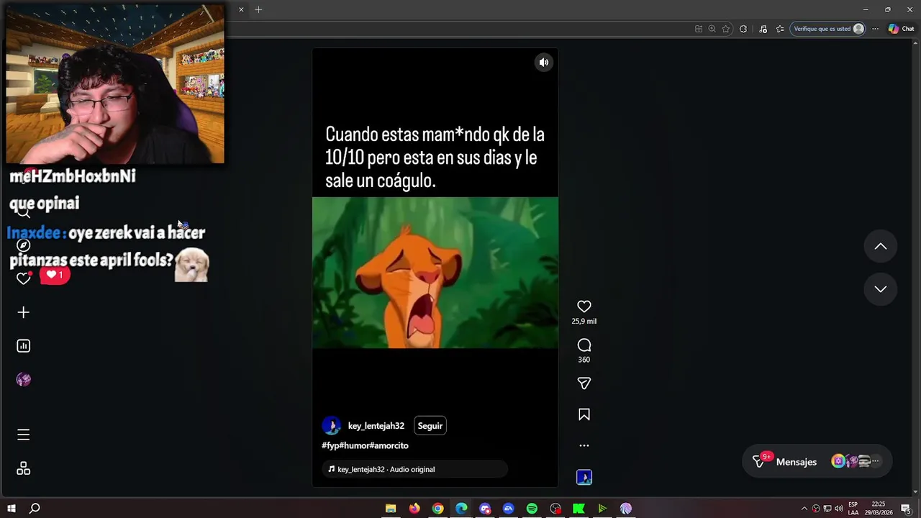Screen dimensions: 921x518
Task: Save the reel with the bookmark icon
Action: pyautogui.click(x=584, y=414)
